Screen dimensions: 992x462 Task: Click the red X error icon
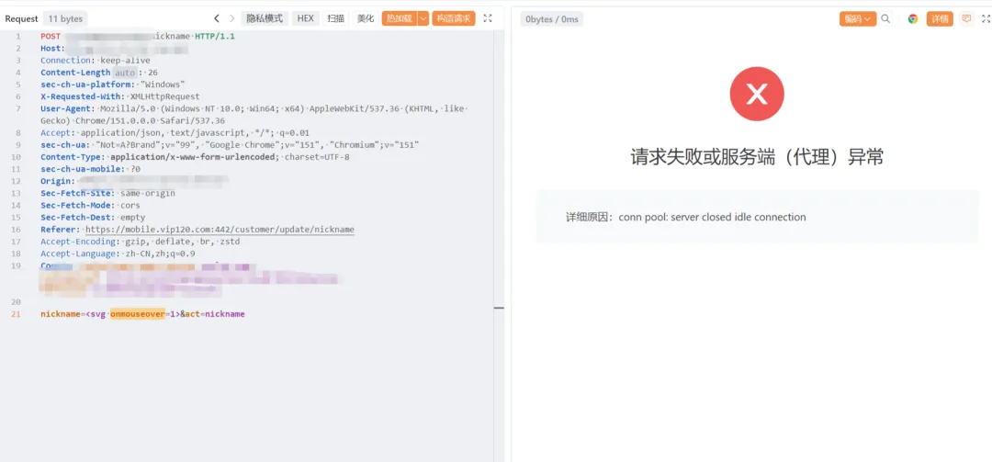click(757, 95)
